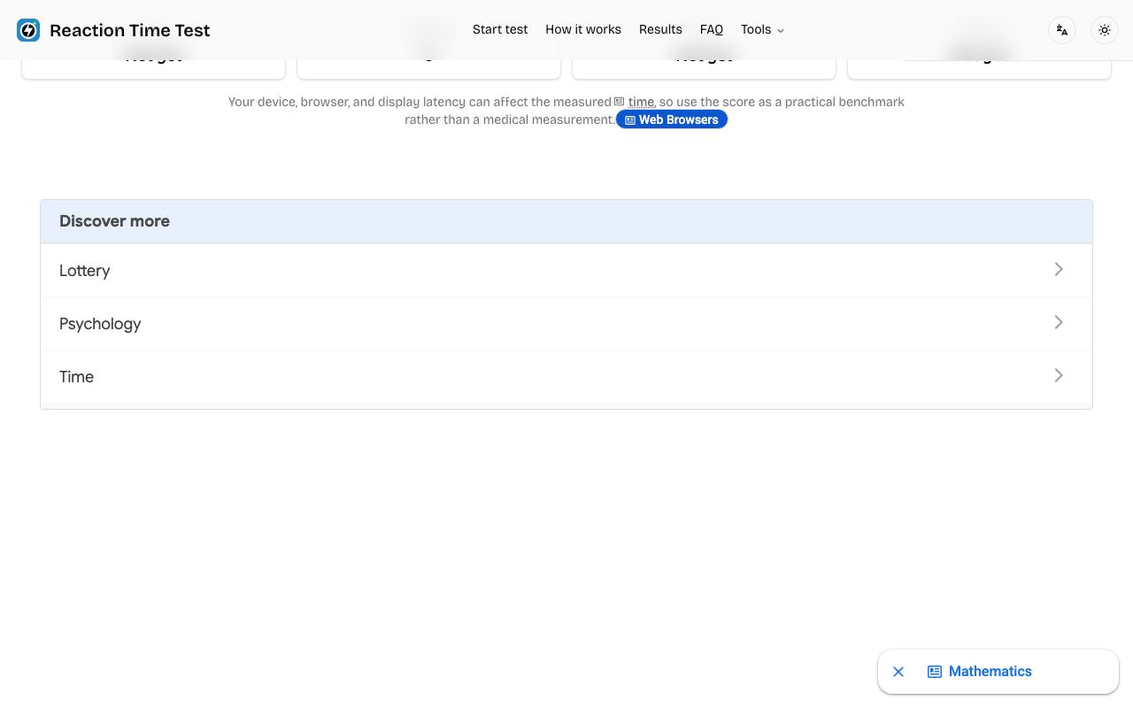The image size is (1133, 708).
Task: Jump to the FAQ section
Action: tap(712, 29)
